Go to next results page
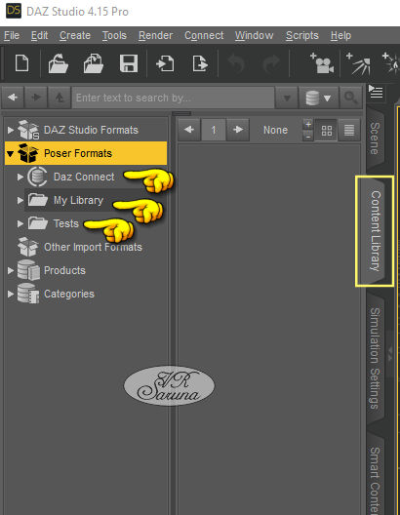The height and width of the screenshot is (515, 400). [x=238, y=130]
